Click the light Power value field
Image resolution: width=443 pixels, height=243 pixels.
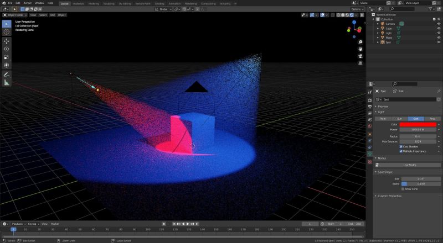pyautogui.click(x=418, y=130)
